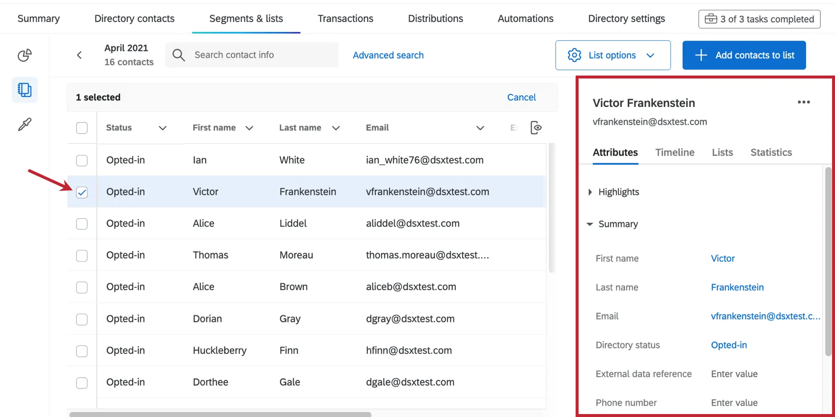Screen dimensions: 835x417
Task: Click Add contacts to list button
Action: 744,55
